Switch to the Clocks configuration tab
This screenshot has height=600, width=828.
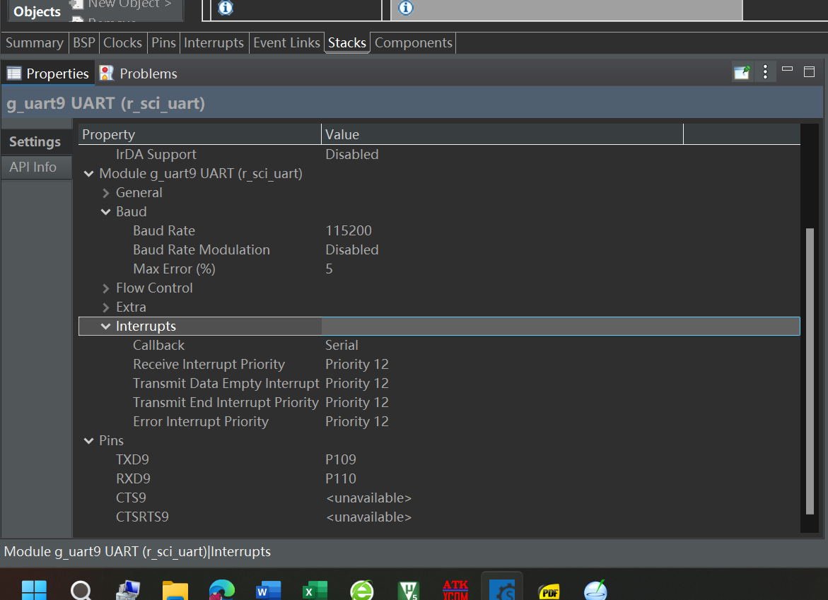122,42
